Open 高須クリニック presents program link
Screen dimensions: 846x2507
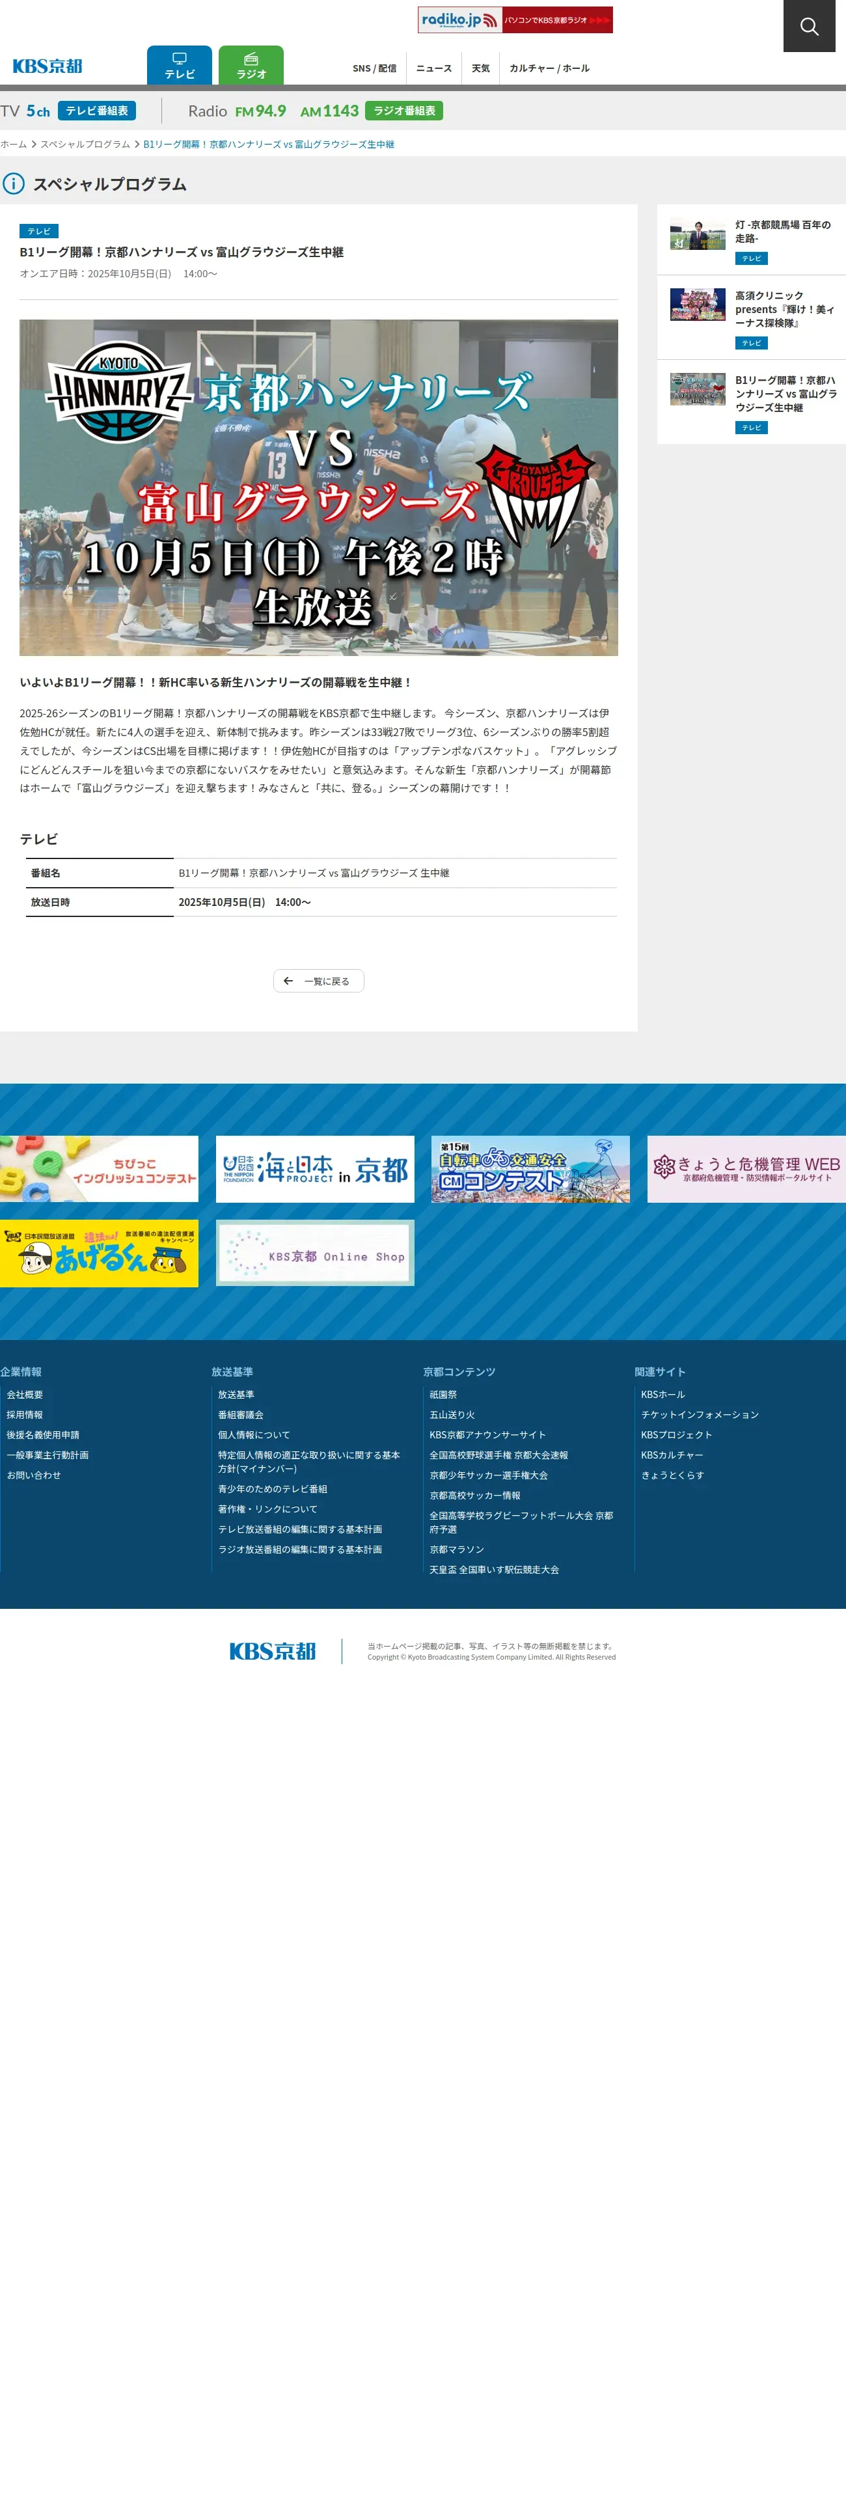pos(785,310)
